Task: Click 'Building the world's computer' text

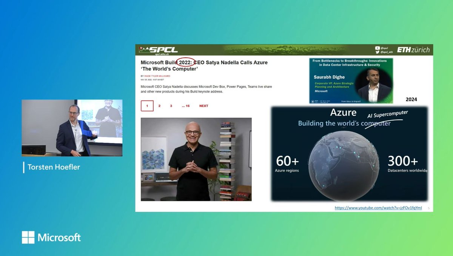Action: click(344, 123)
